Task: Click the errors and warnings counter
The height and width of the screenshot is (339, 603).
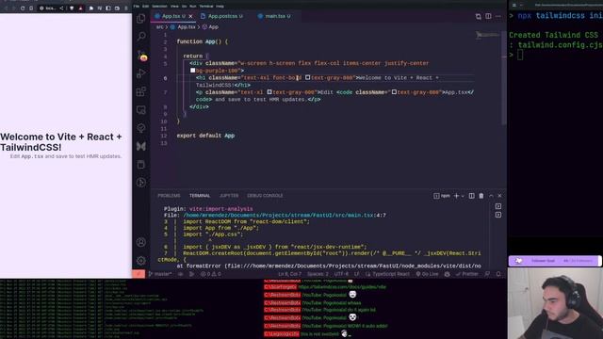Action: [x=211, y=274]
